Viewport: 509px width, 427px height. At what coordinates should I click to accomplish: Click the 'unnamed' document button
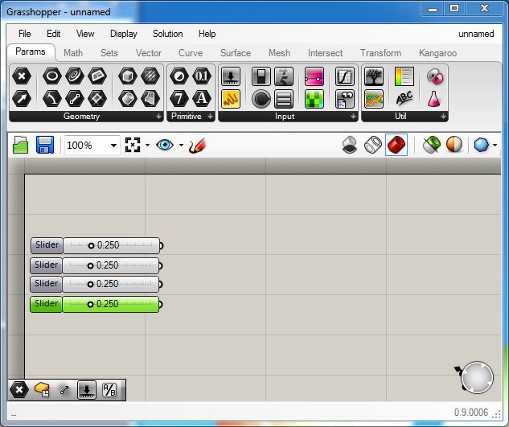pos(476,34)
